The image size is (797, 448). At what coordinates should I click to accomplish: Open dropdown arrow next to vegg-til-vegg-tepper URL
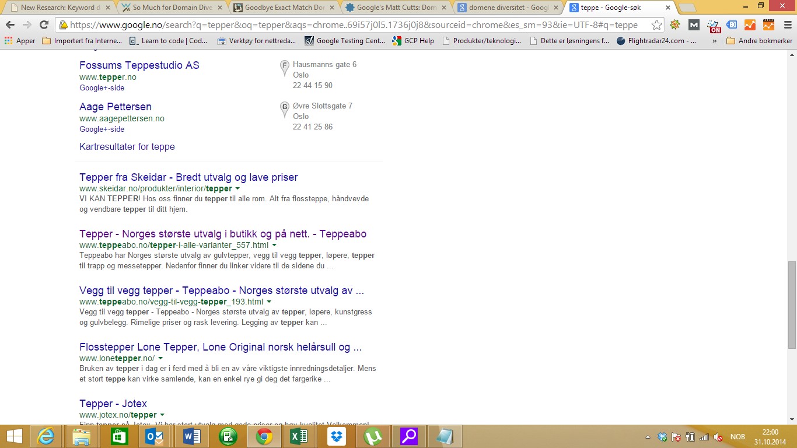coord(269,302)
